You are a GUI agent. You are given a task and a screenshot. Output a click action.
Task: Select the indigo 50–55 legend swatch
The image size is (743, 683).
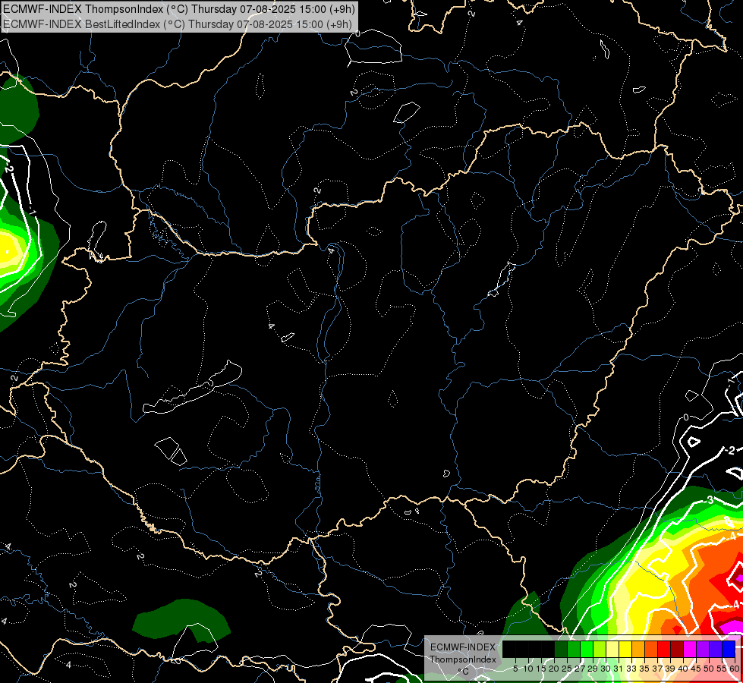coord(716,649)
